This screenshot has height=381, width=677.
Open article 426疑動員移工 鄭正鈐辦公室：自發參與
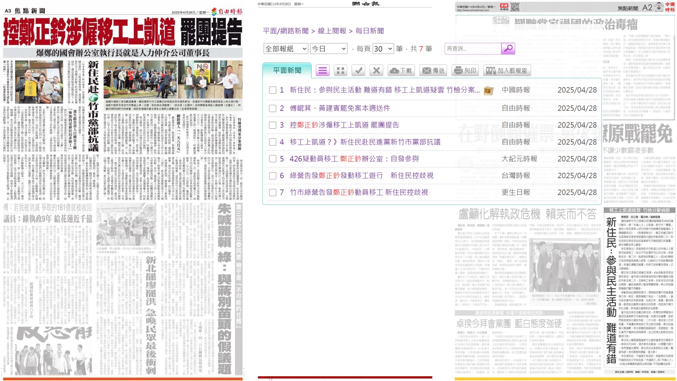[x=354, y=159]
